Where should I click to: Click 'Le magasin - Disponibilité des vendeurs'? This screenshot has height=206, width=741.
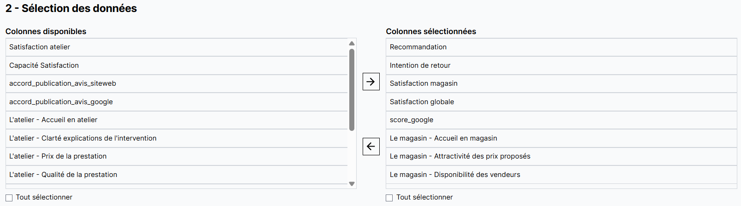(x=455, y=175)
